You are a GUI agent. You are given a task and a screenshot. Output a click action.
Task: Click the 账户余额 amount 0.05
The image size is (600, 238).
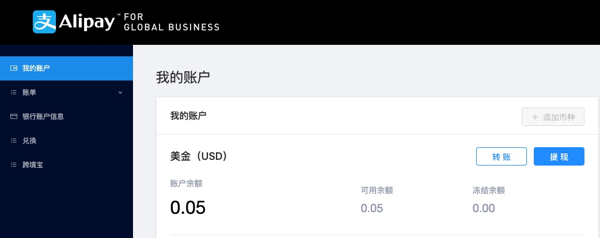click(188, 208)
